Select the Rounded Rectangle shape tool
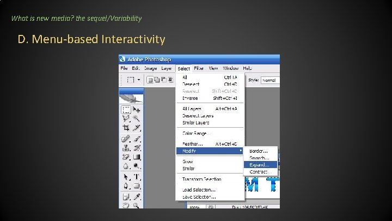 point(137,186)
